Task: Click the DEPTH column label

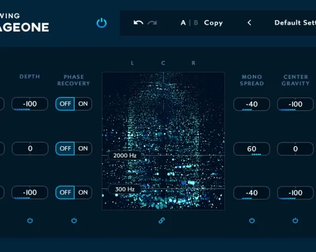Action: pyautogui.click(x=30, y=77)
